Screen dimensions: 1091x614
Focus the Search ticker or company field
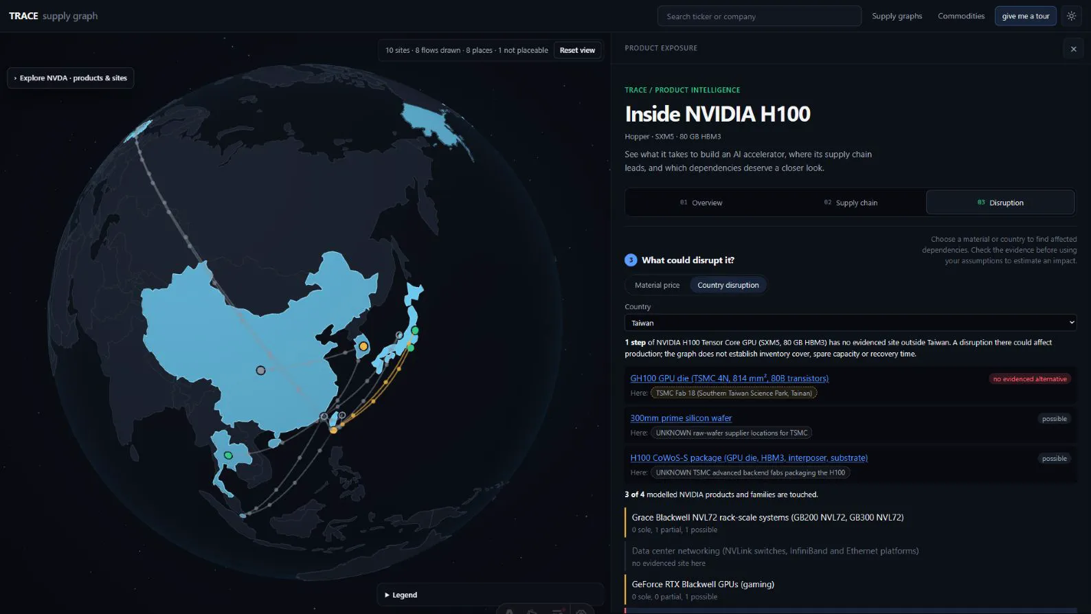(x=759, y=16)
